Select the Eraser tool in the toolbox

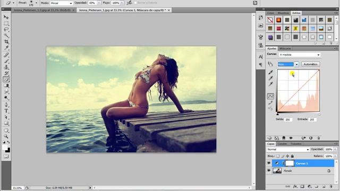(x=6, y=80)
